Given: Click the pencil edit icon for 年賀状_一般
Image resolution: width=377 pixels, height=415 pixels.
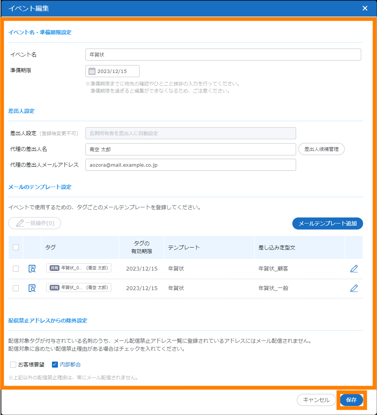Looking at the screenshot, I should 354,288.
